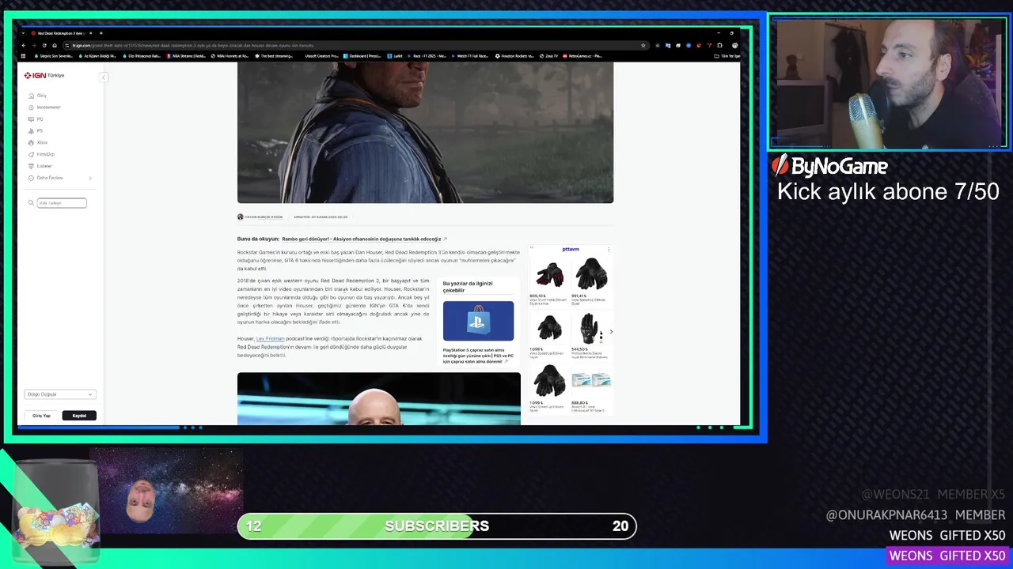Click the ByNoGame logo on stream overlay

click(x=830, y=166)
